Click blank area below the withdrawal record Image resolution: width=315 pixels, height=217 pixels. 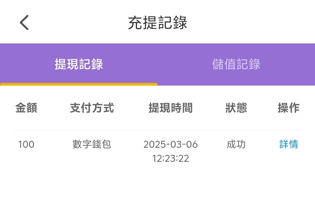coord(157,193)
